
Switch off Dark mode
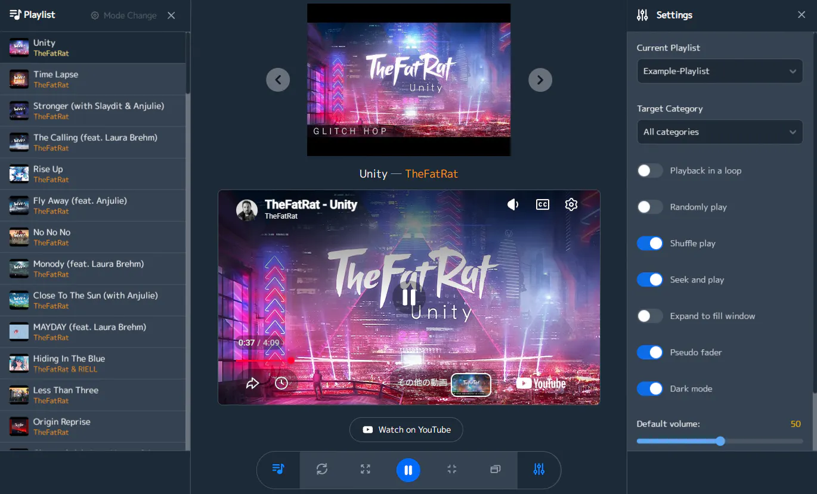[650, 389]
